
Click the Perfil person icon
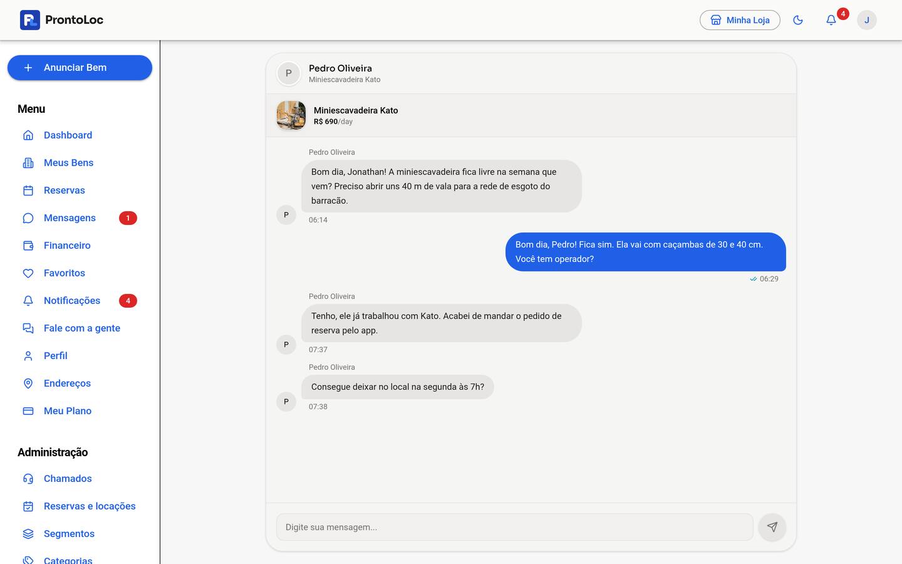(x=28, y=356)
